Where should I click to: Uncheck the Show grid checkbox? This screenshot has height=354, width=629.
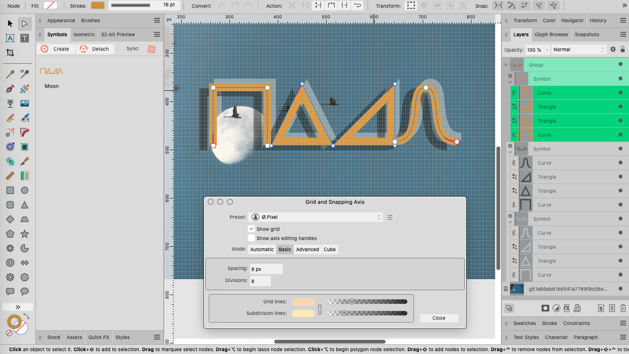(x=251, y=229)
